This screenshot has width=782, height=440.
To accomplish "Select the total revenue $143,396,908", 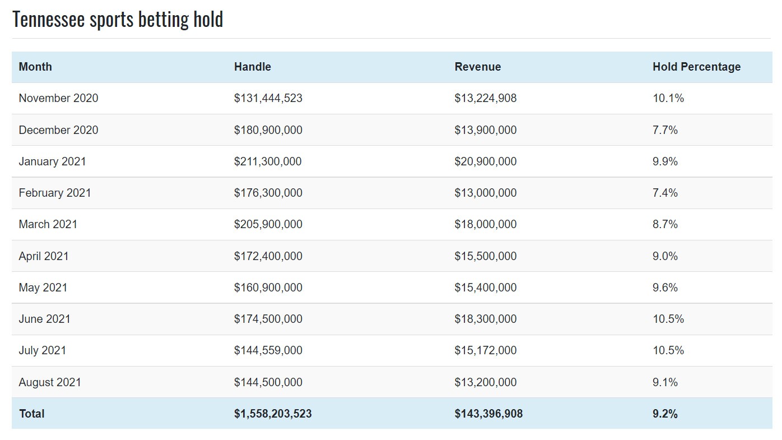I will (488, 414).
